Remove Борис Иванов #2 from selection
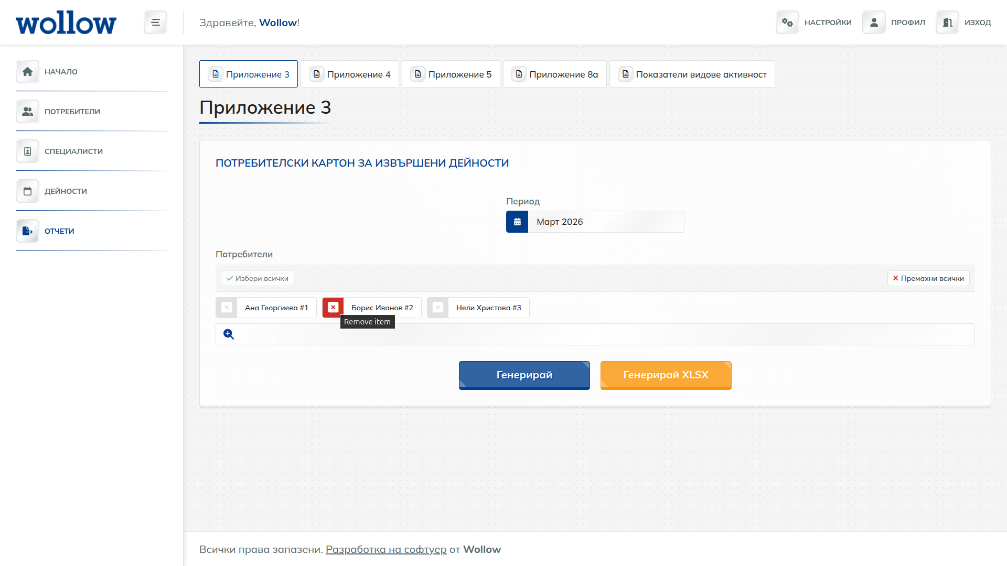The image size is (1007, 566). 334,308
